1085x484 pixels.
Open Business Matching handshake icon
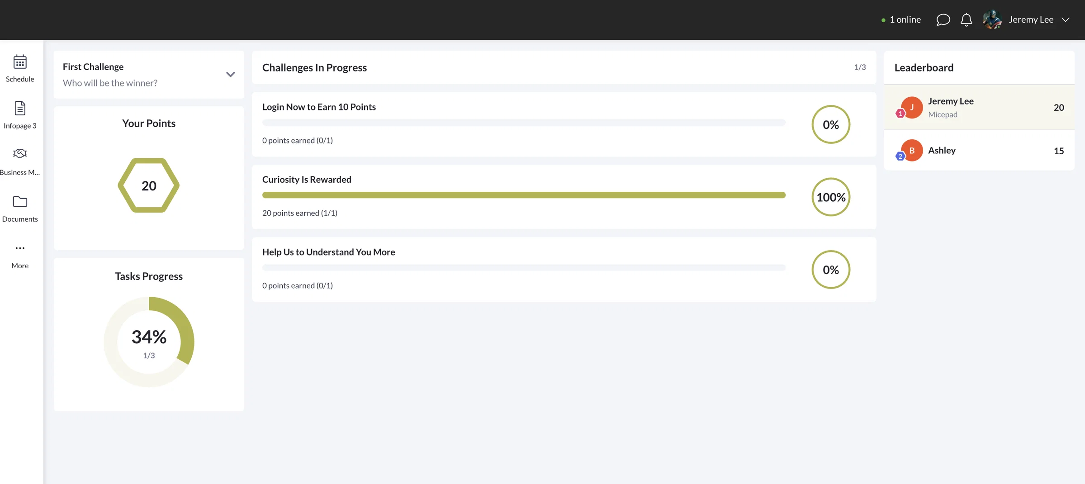coord(20,154)
